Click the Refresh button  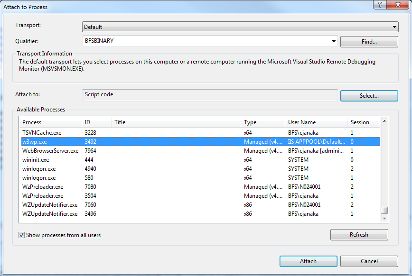(359, 234)
